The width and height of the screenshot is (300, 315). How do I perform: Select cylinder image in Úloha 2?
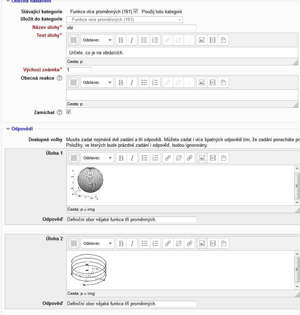coord(89,270)
